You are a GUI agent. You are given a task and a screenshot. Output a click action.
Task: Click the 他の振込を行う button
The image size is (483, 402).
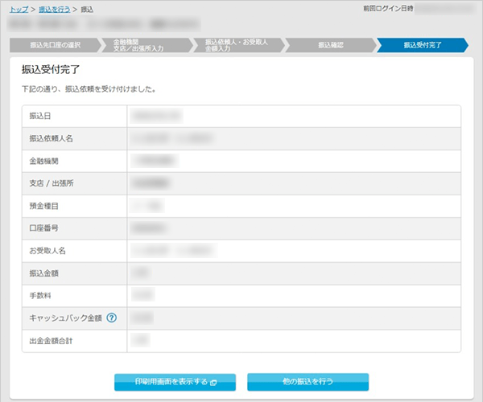tap(308, 382)
